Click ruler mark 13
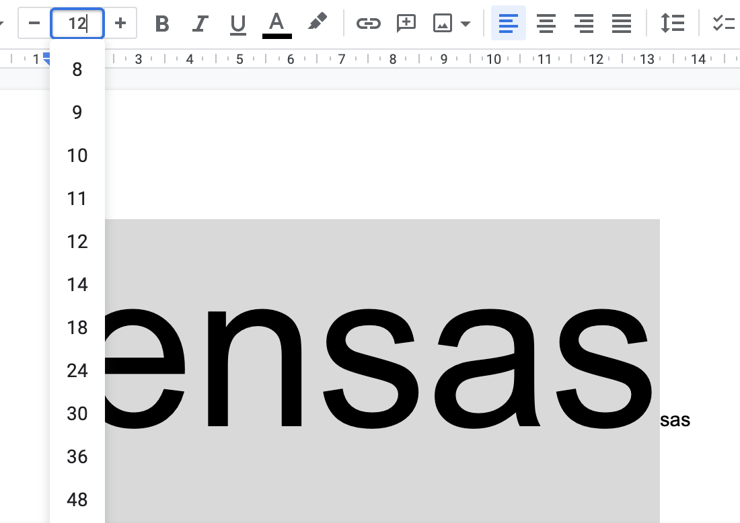Viewport: 740px width, 523px height. coord(647,59)
